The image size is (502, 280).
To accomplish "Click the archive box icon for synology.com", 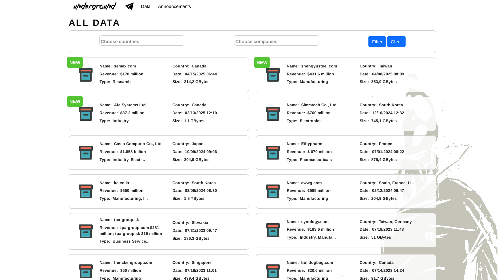I will (273, 230).
